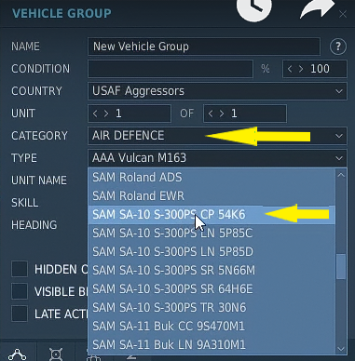The width and height of the screenshot is (355, 361).
Task: Click the type list scrollbar thumb
Action: click(341, 267)
